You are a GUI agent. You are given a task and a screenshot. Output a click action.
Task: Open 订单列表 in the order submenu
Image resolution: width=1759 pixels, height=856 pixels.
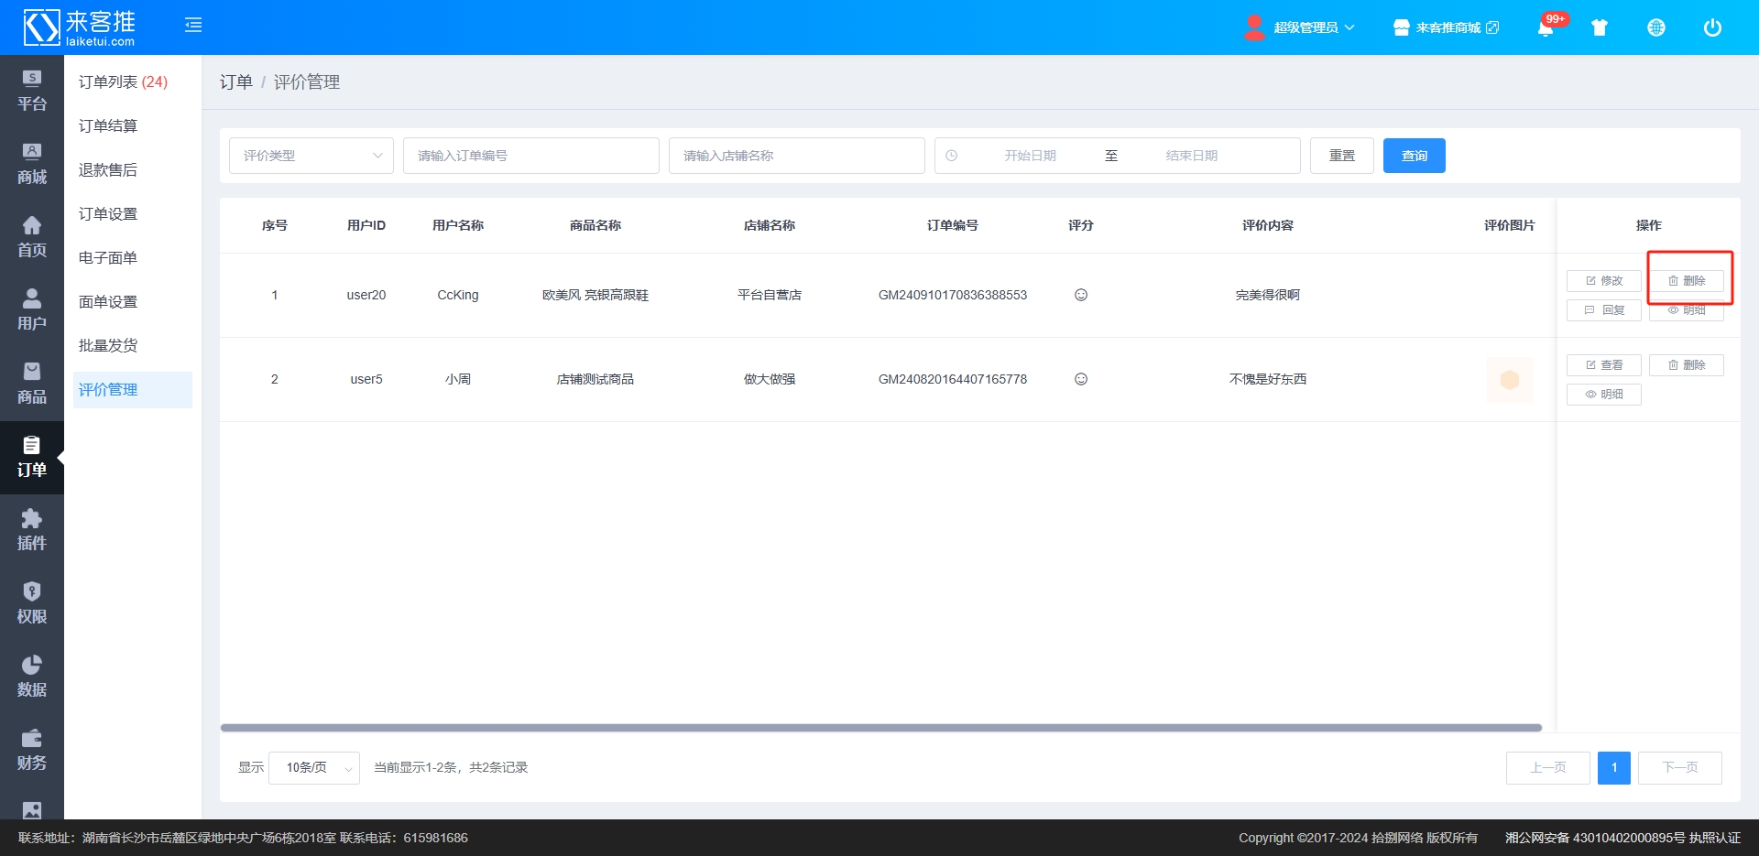point(123,82)
